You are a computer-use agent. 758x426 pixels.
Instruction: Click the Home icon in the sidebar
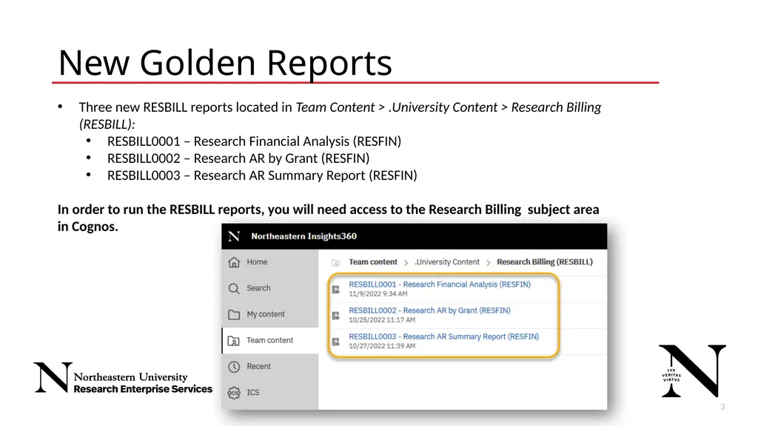click(x=234, y=262)
